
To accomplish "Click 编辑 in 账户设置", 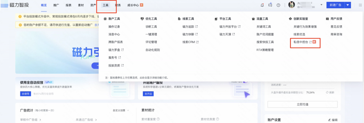I will [x=333, y=120].
